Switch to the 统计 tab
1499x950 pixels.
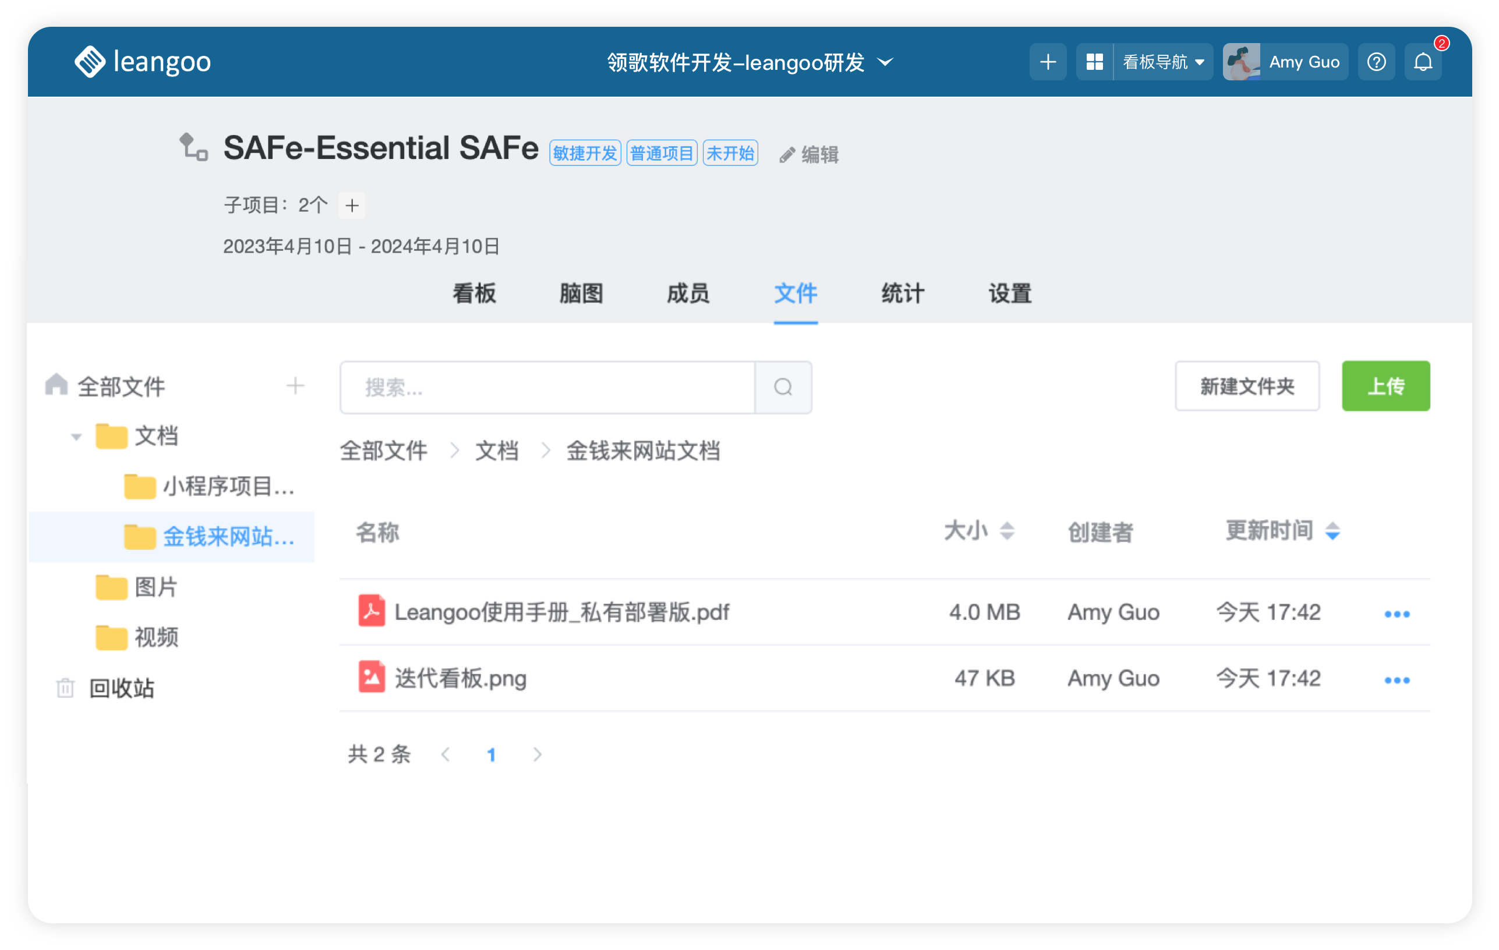[902, 293]
